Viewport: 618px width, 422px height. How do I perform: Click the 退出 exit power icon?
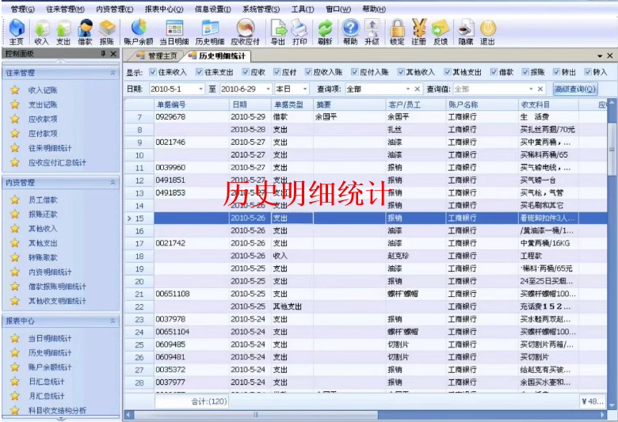click(487, 32)
